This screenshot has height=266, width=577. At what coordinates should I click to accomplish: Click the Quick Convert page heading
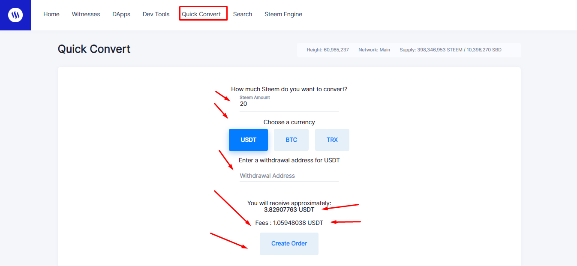94,49
